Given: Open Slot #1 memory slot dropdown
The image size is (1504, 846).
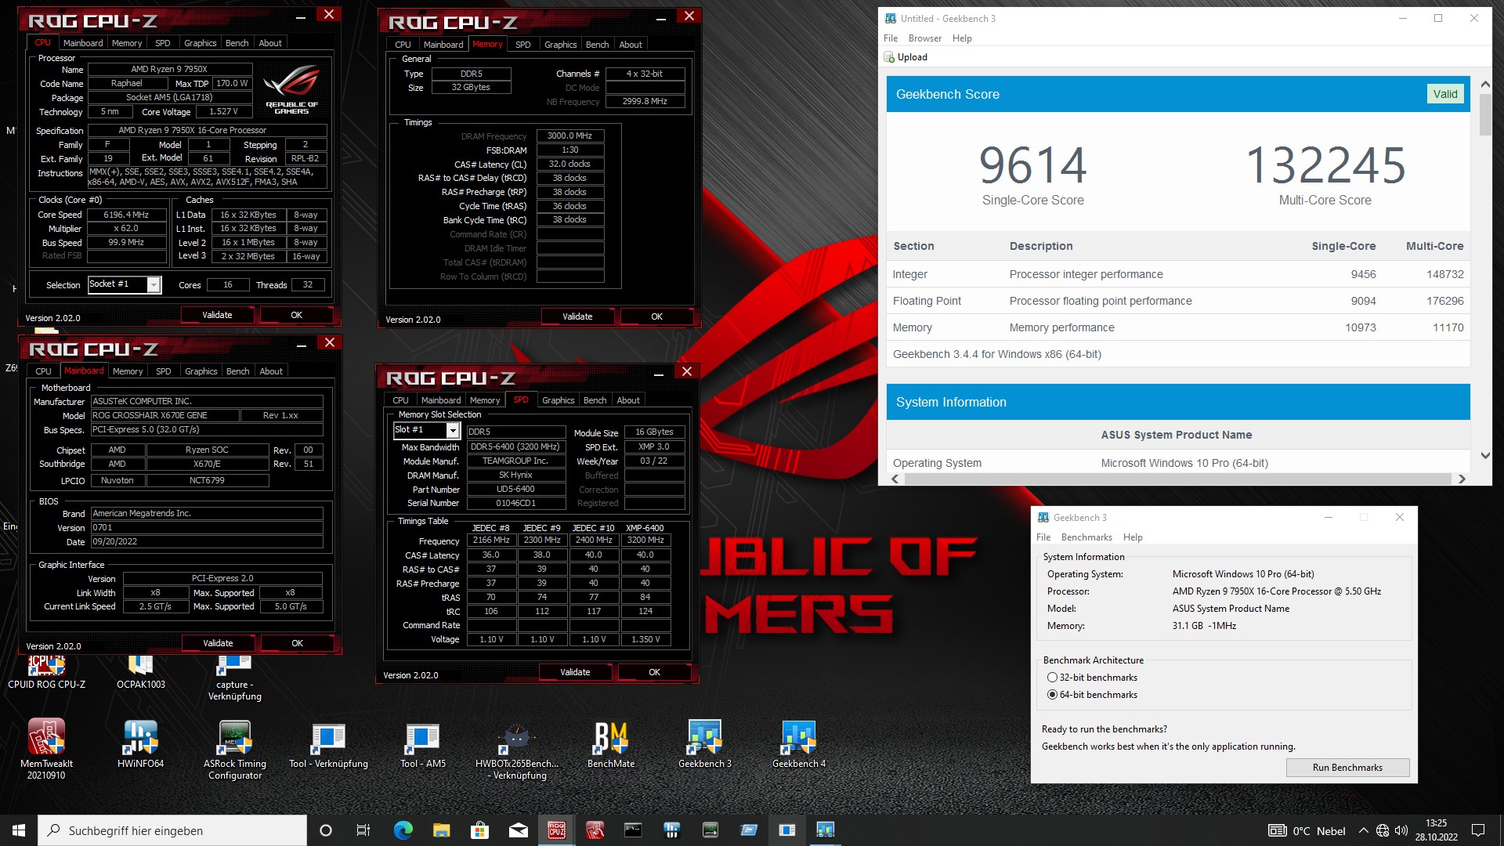Looking at the screenshot, I should tap(453, 430).
